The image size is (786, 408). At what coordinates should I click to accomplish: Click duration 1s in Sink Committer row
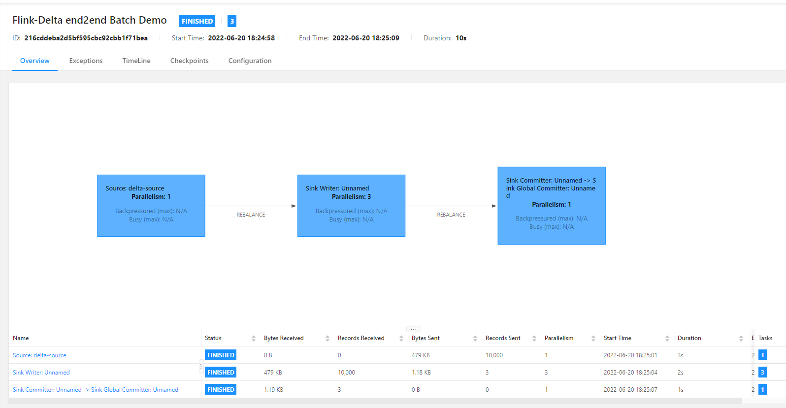681,390
